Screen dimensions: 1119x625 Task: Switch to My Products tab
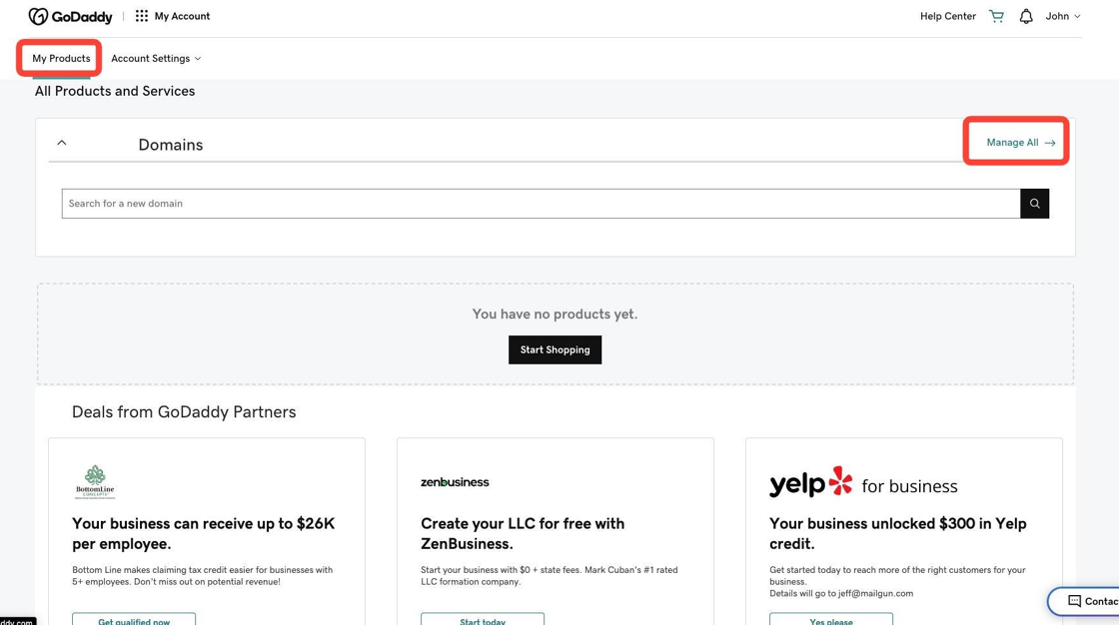(x=61, y=59)
